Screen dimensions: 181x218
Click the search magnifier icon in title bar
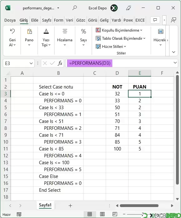pos(75,8)
